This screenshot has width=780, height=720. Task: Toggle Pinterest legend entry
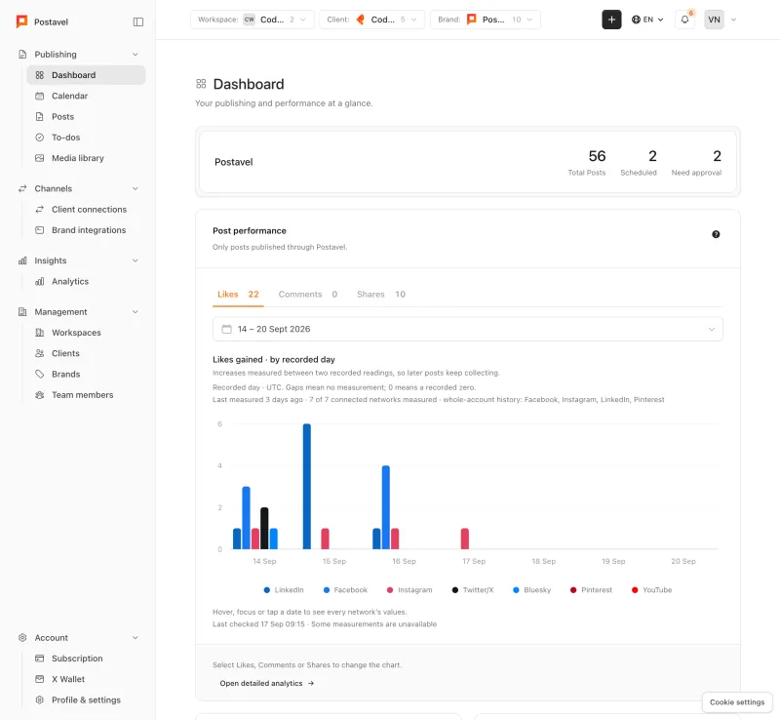click(591, 590)
